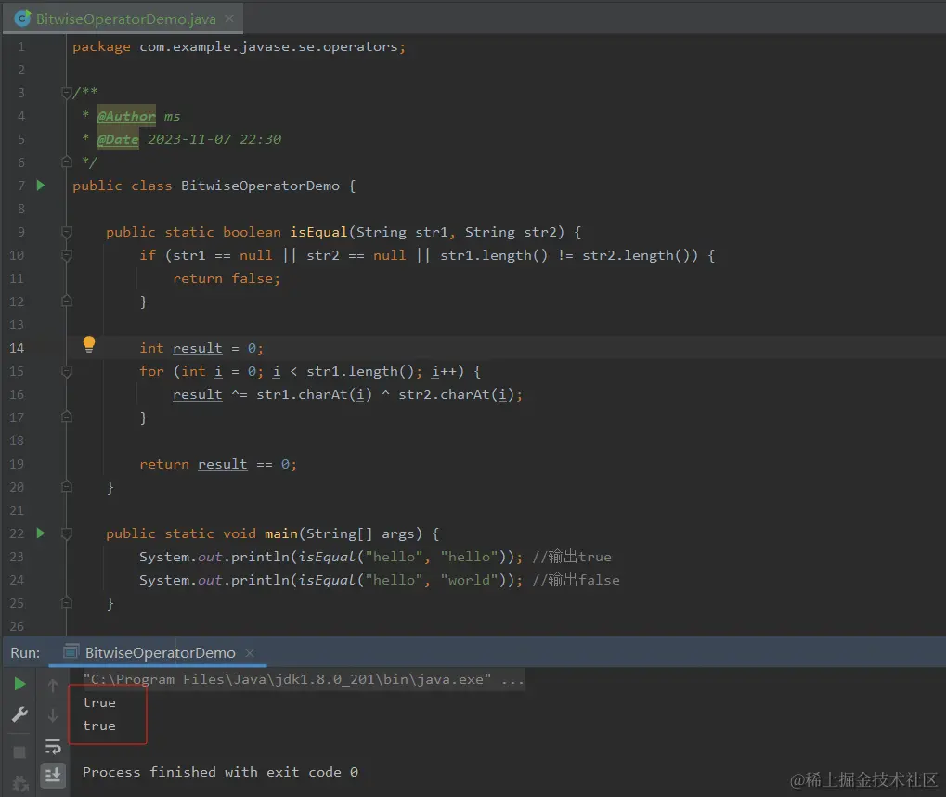Screen dimensions: 946x797
Task: Toggle soft-wrap in the run console
Action: coord(53,746)
